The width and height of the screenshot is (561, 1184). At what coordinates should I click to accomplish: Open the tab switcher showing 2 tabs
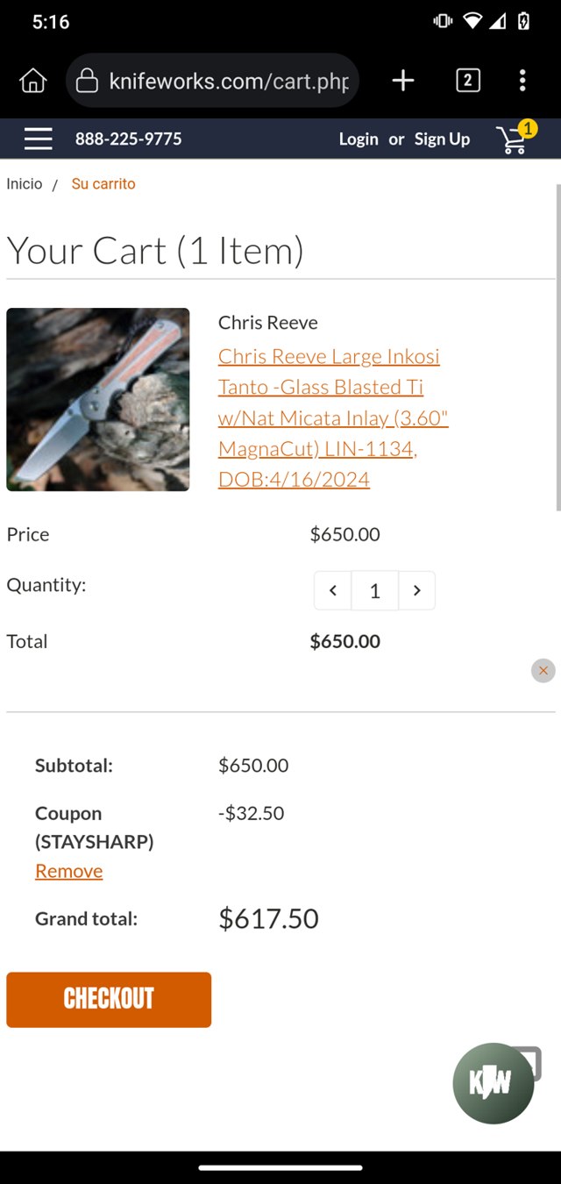(x=468, y=81)
